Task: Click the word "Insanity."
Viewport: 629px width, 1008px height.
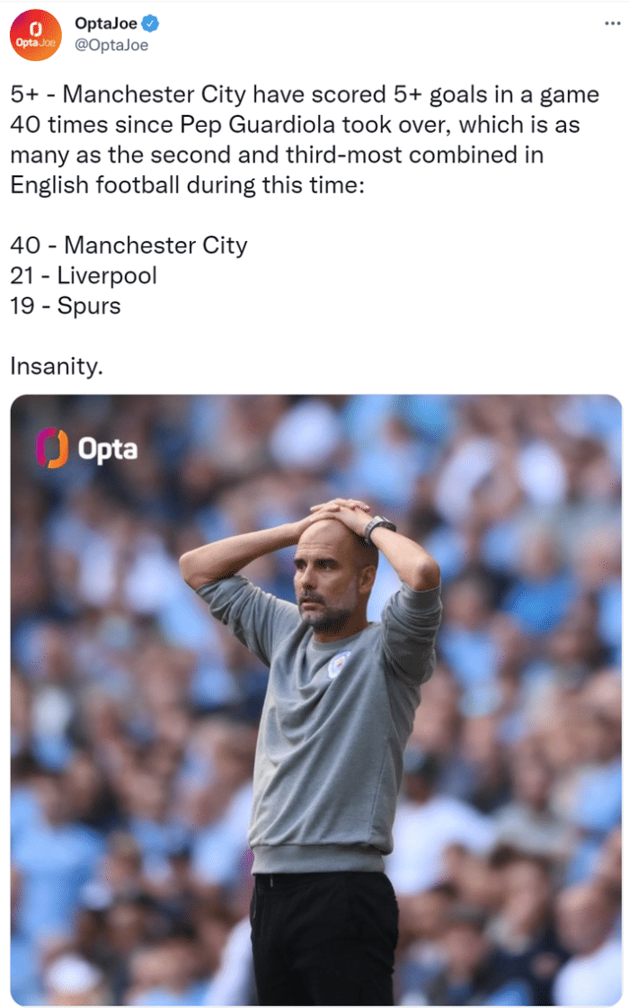Action: pos(57,366)
